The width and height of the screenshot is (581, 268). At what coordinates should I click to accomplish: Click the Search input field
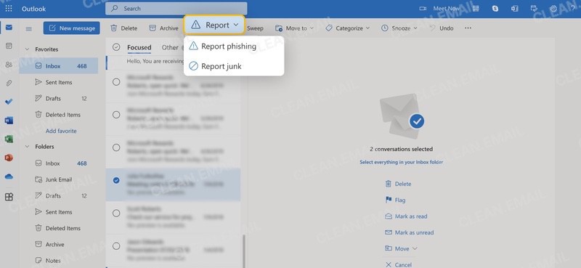[x=176, y=9]
